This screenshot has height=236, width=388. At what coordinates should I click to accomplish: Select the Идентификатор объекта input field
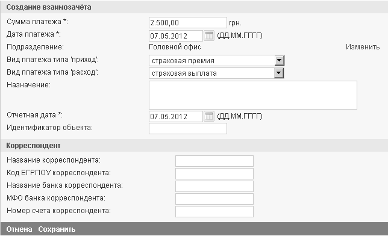pyautogui.click(x=188, y=129)
